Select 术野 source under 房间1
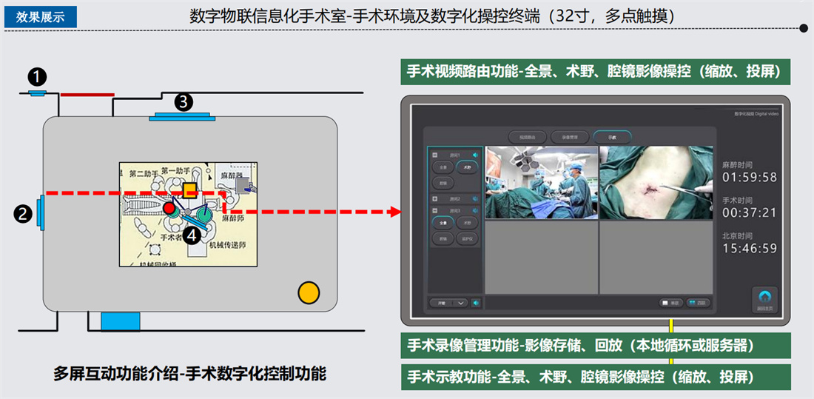This screenshot has height=399, width=814. coord(466,168)
